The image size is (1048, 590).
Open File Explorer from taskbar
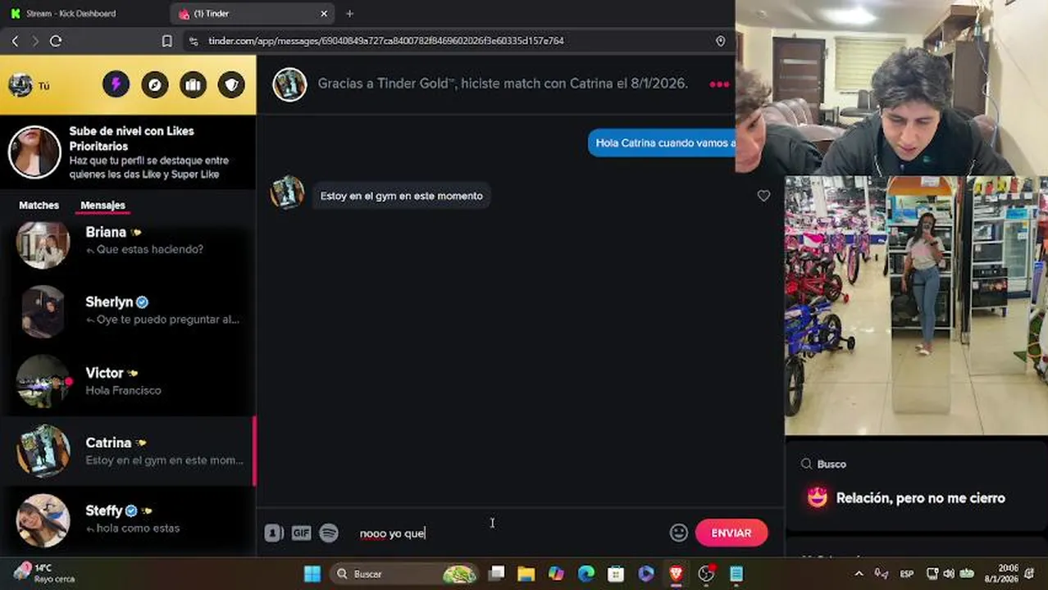tap(526, 574)
